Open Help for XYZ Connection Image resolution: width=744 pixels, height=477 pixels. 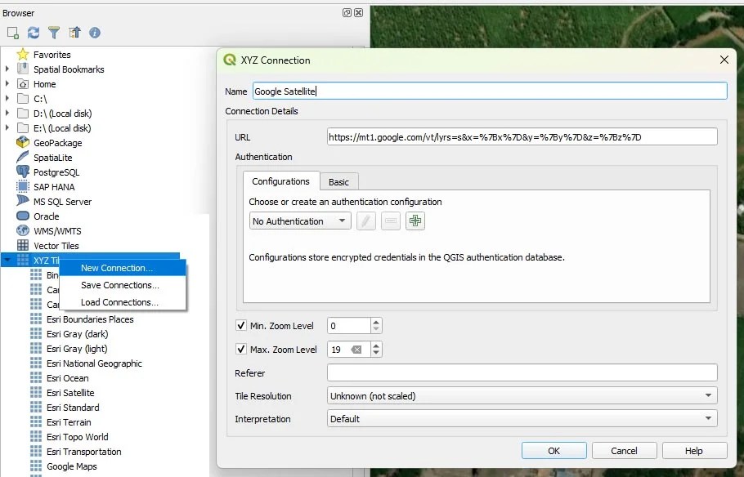point(694,451)
